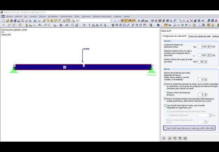
Task: Uncheck 'Activar divisiones de barra para grandes deformaciones'
Action: (165, 99)
